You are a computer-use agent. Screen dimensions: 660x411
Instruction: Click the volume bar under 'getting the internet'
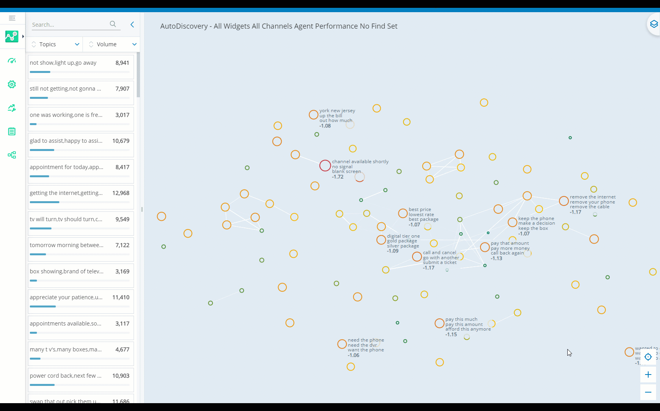[80, 202]
